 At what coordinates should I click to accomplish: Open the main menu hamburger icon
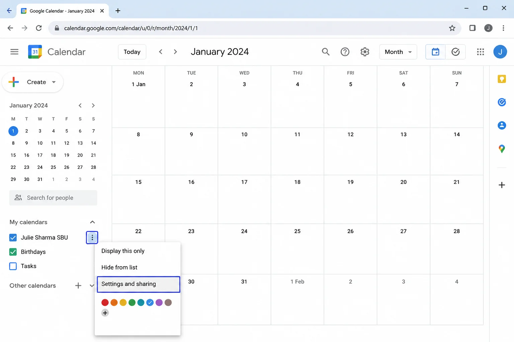point(14,52)
